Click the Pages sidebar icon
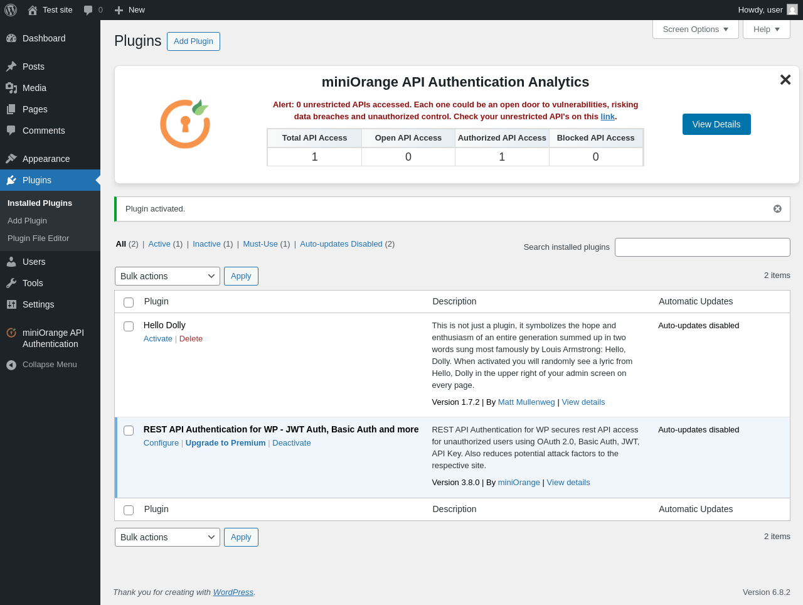The image size is (803, 605). [x=11, y=109]
